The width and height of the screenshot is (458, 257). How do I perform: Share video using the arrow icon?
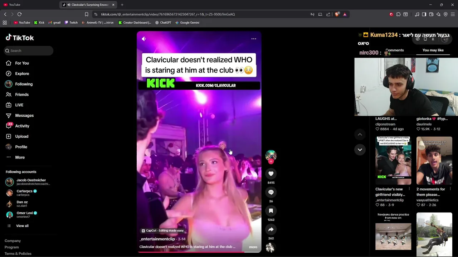pyautogui.click(x=271, y=229)
